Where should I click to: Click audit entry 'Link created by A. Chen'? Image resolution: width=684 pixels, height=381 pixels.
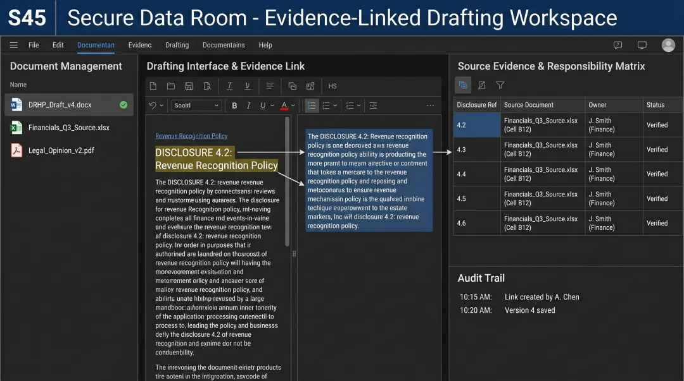click(x=541, y=297)
